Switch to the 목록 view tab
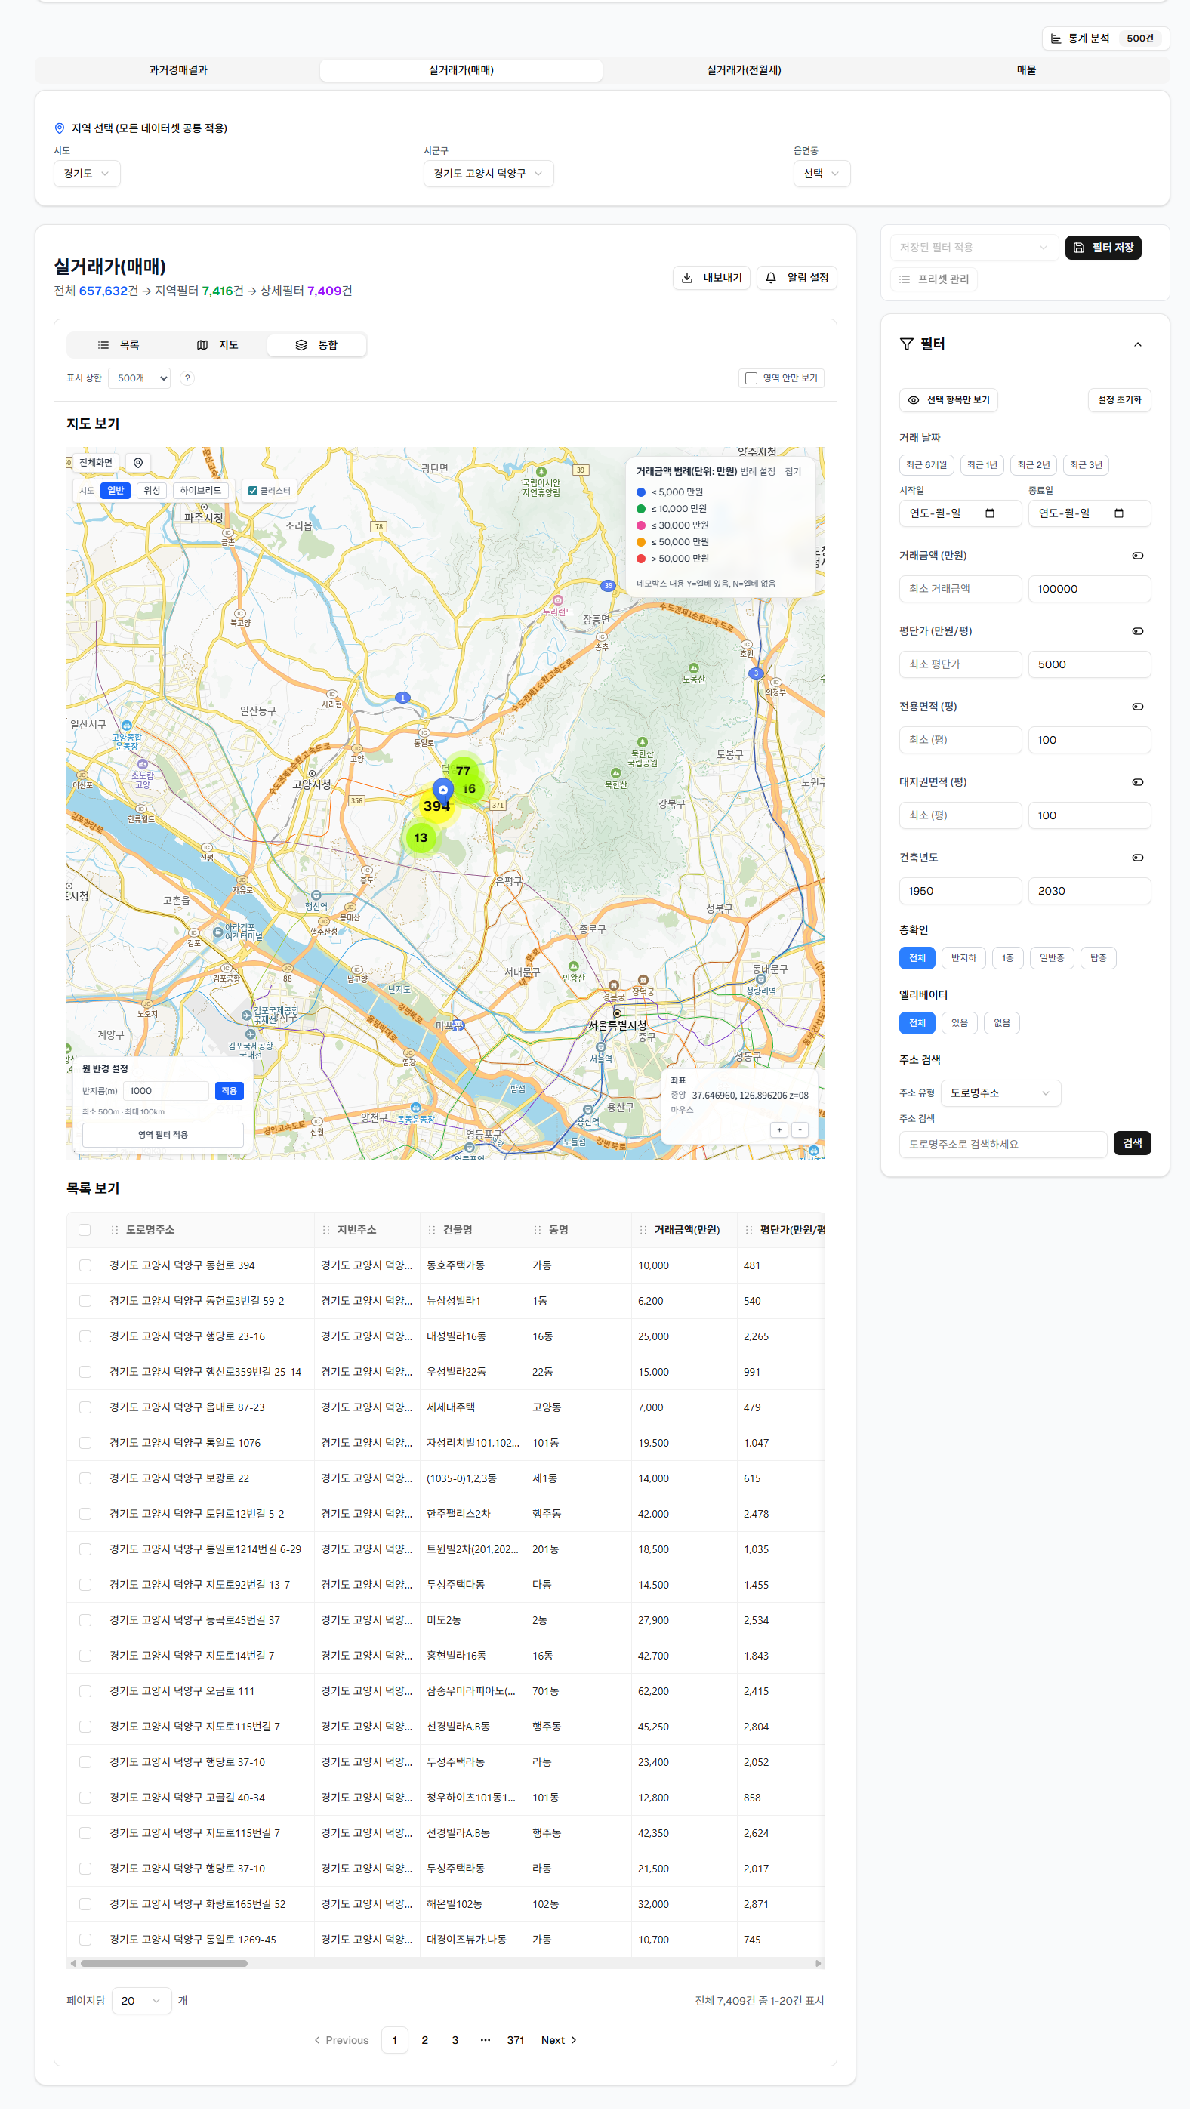Screen dimensions: 1190x2111 pos(119,345)
